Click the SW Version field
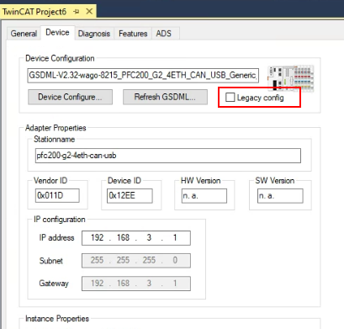Viewport: 344px width, 329px height. pyautogui.click(x=280, y=195)
